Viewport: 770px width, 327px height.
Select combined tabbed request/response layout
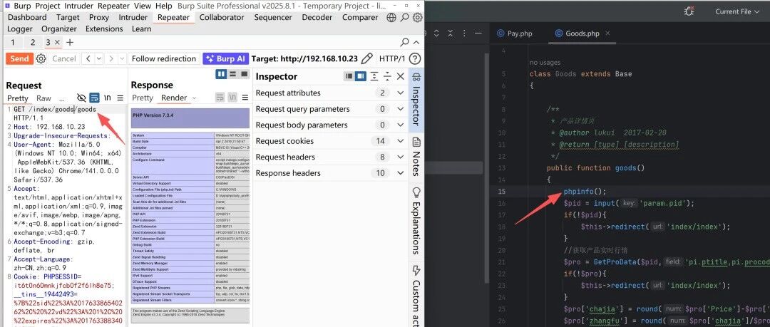click(244, 74)
